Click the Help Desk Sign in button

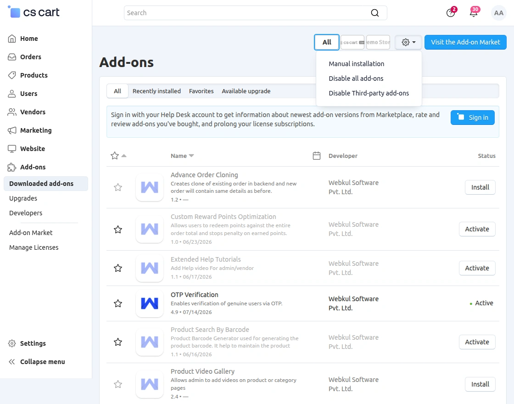(x=472, y=118)
